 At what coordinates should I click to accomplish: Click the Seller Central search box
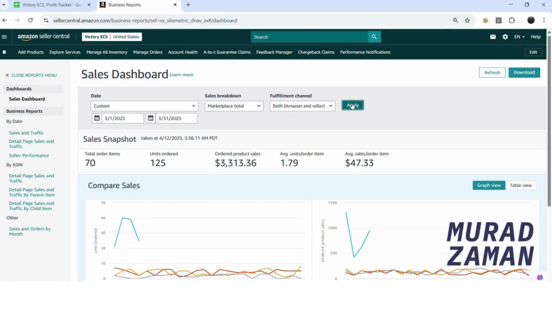[309, 36]
